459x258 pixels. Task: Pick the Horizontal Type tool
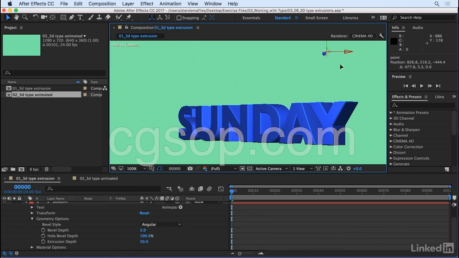[x=80, y=18]
